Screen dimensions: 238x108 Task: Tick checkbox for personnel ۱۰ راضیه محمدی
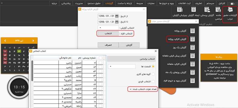point(100,102)
